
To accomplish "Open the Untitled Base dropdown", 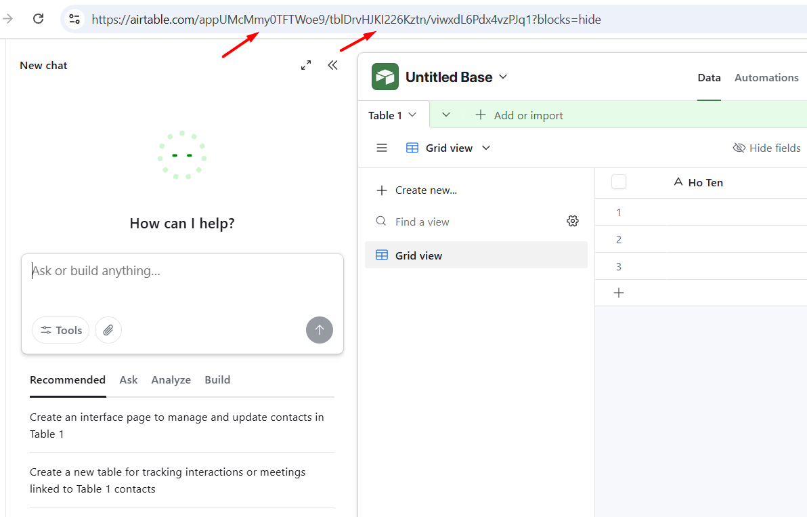I will (503, 77).
